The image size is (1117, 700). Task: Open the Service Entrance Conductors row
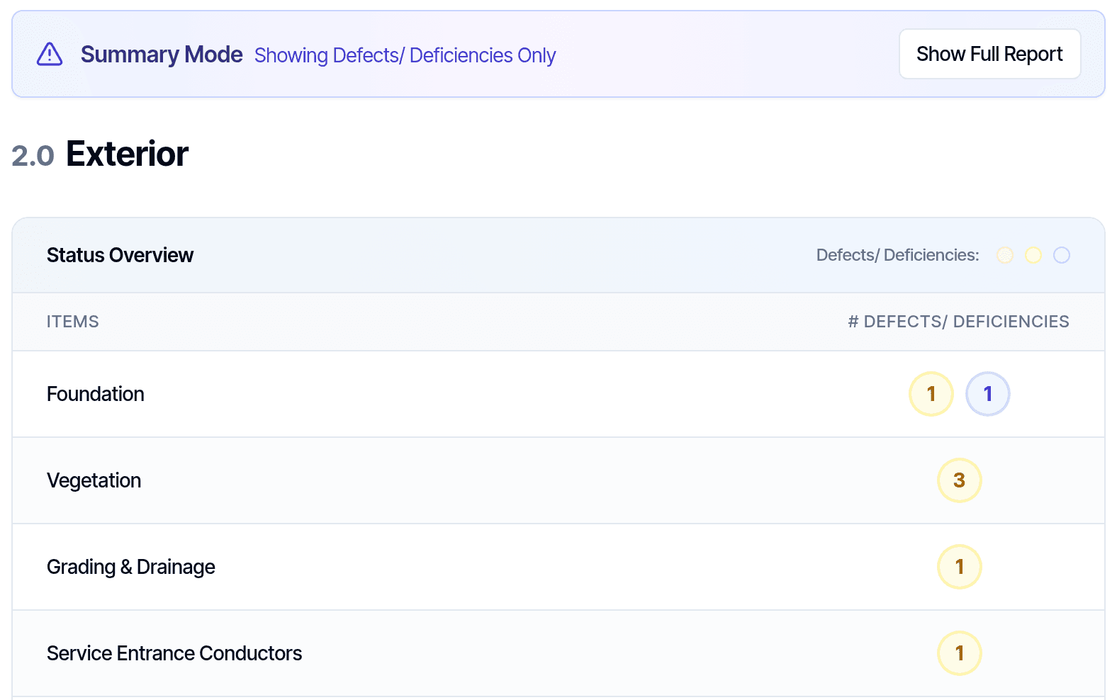[x=558, y=653]
